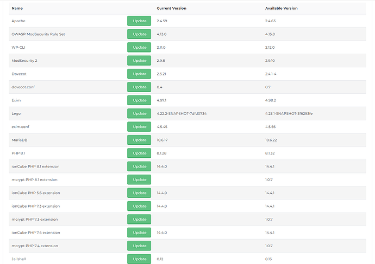The image size is (375, 264).
Task: Select ionCube PHP 5.6 extension name
Action: pyautogui.click(x=36, y=193)
